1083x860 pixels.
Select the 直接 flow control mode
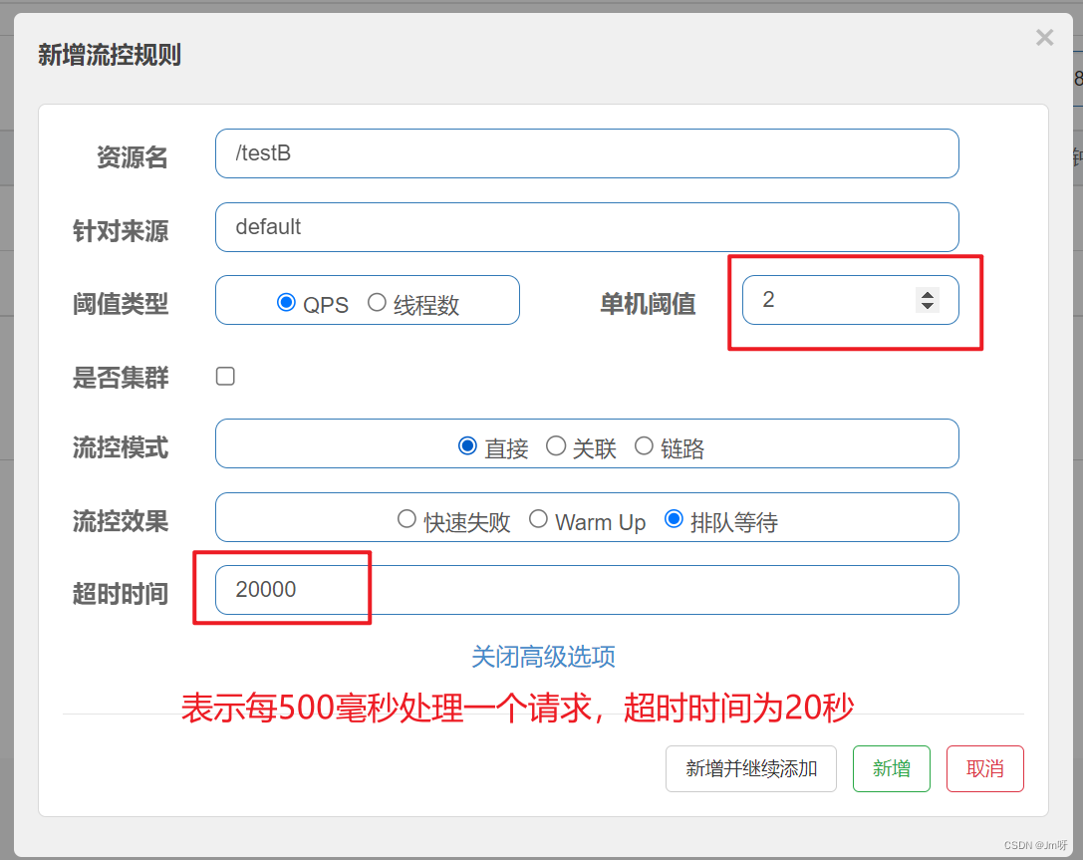[x=467, y=445]
